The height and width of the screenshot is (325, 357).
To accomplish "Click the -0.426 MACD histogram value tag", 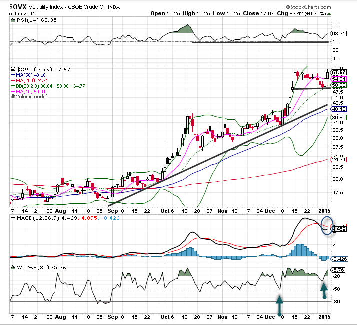I will [x=339, y=259].
